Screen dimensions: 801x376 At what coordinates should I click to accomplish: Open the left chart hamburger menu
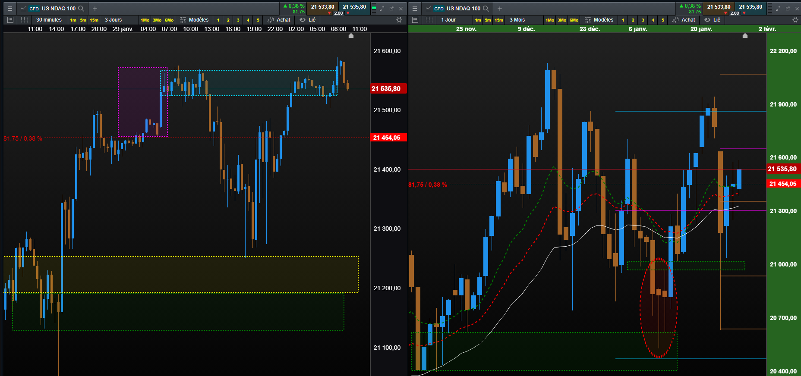pos(10,8)
